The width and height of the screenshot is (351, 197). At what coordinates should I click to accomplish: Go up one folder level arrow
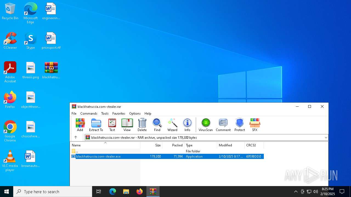pyautogui.click(x=76, y=137)
